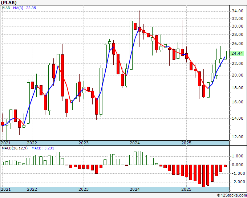
Task: Click 2021 on the MACD panel time axis
Action: tap(6, 189)
